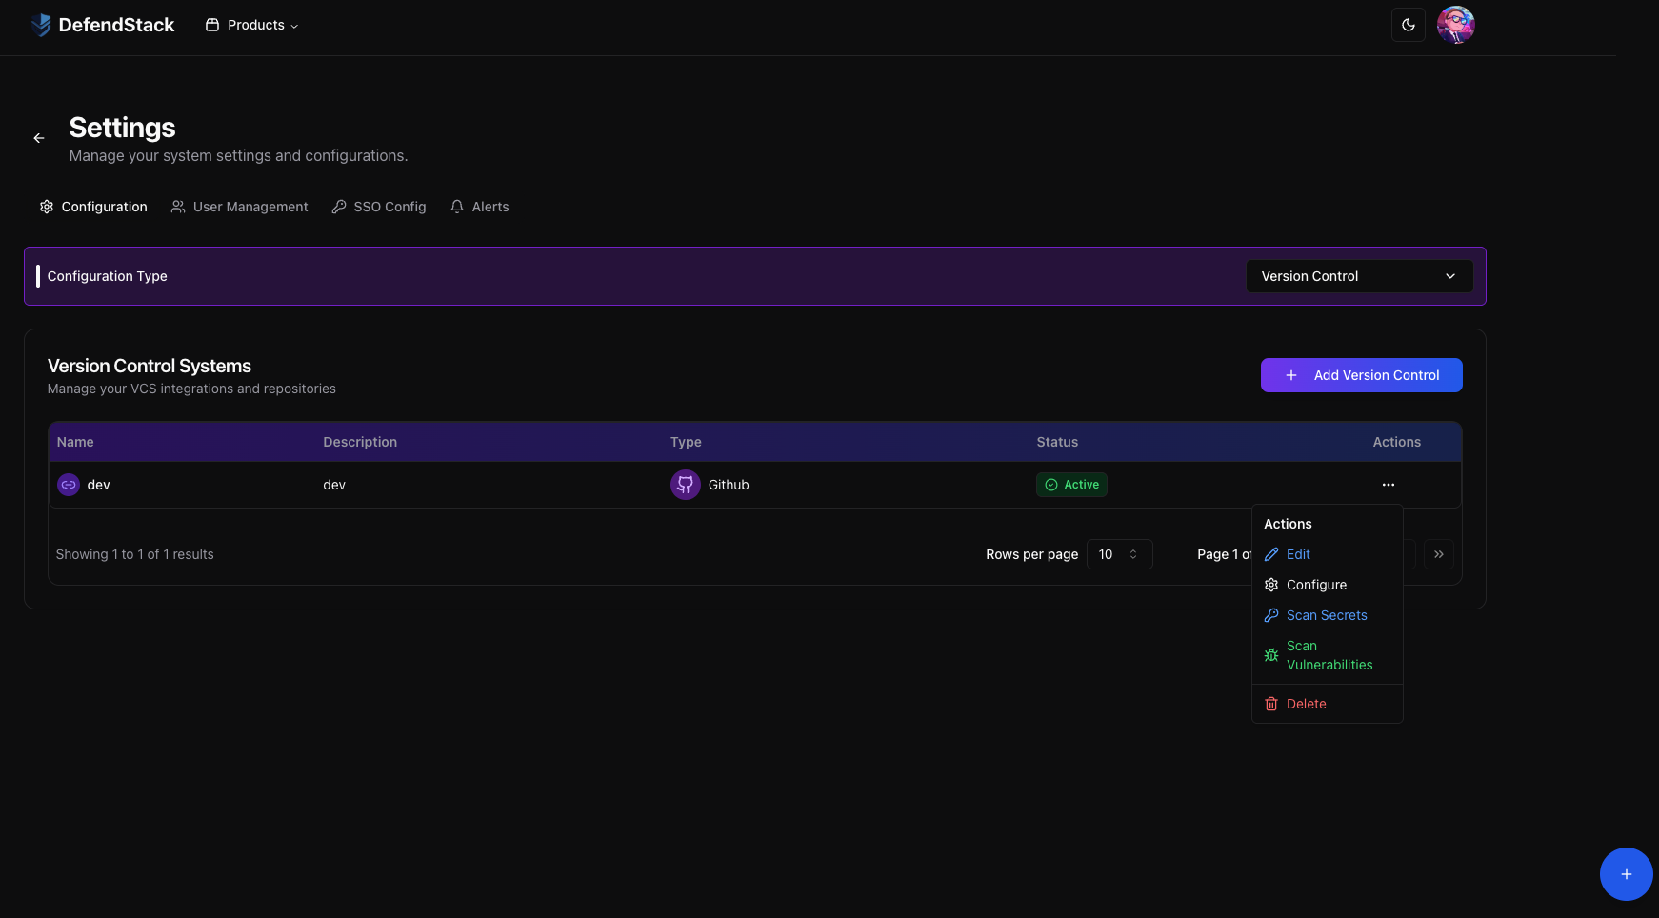
Task: Click the floating plus button bottom right
Action: coord(1626,873)
